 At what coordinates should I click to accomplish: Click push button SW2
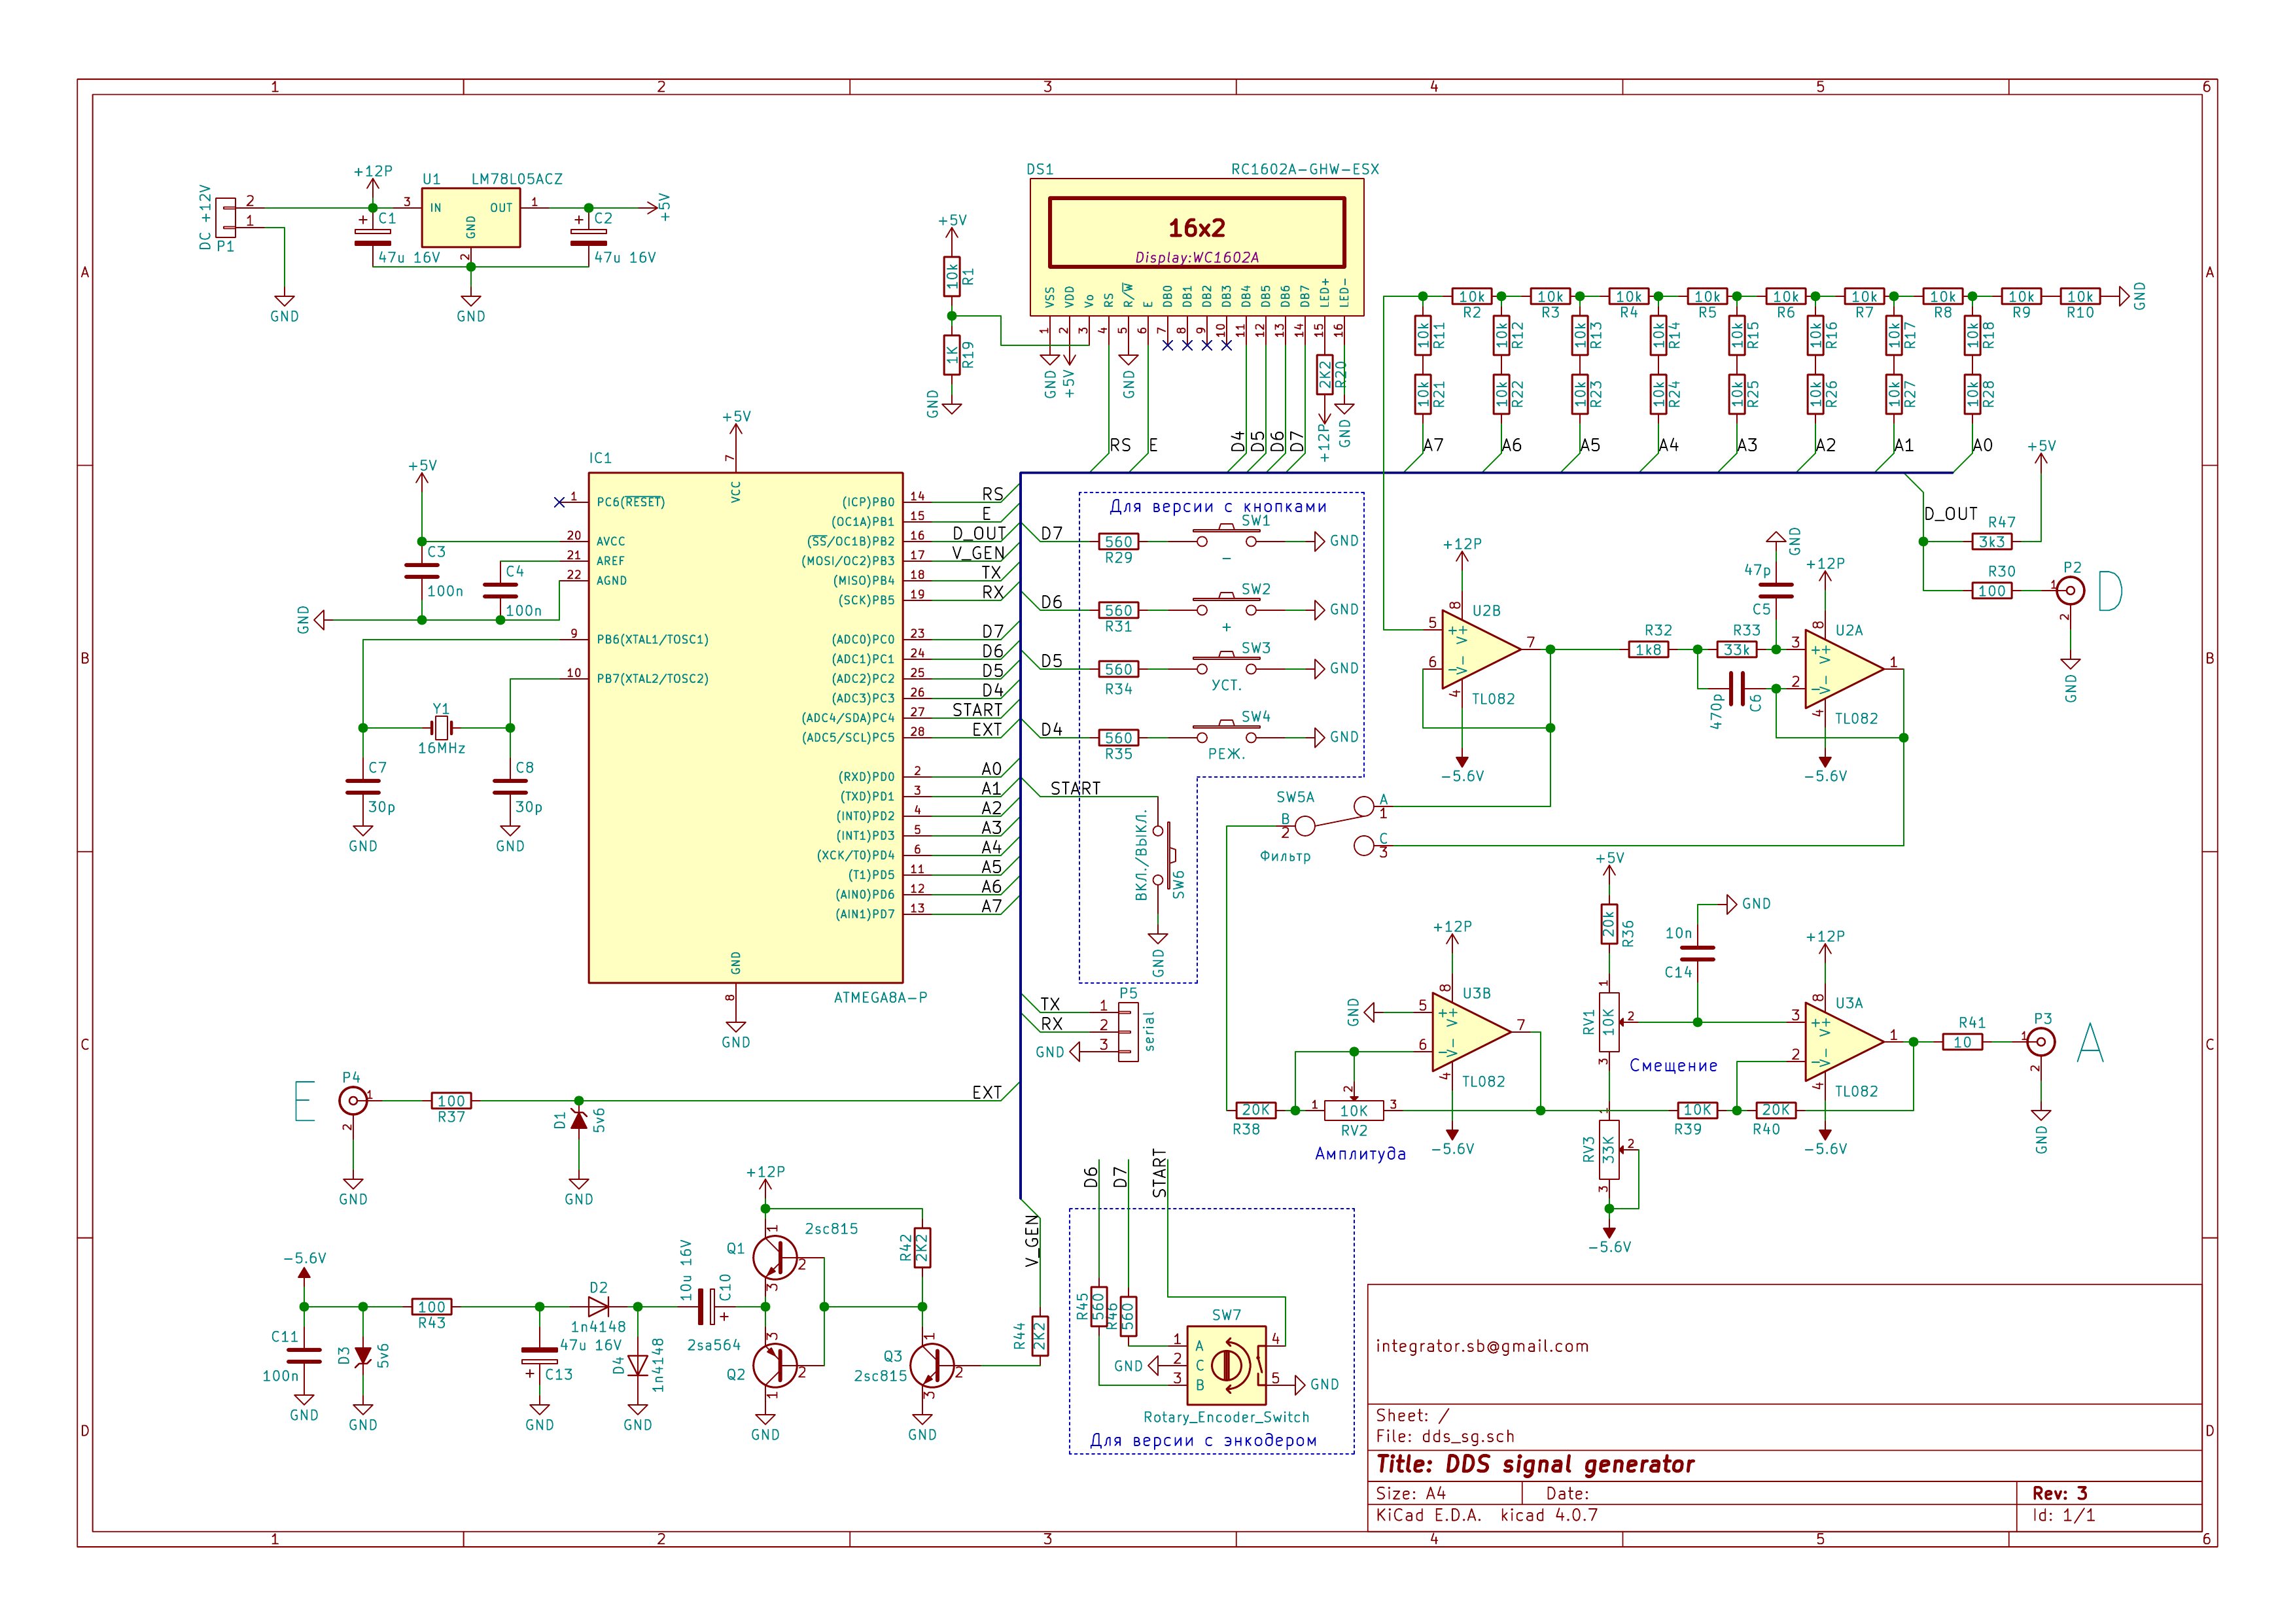1226,605
